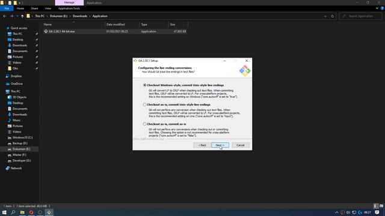Open recent locations dropdown arrow
Image resolution: width=385 pixels, height=216 pixels.
17,16
